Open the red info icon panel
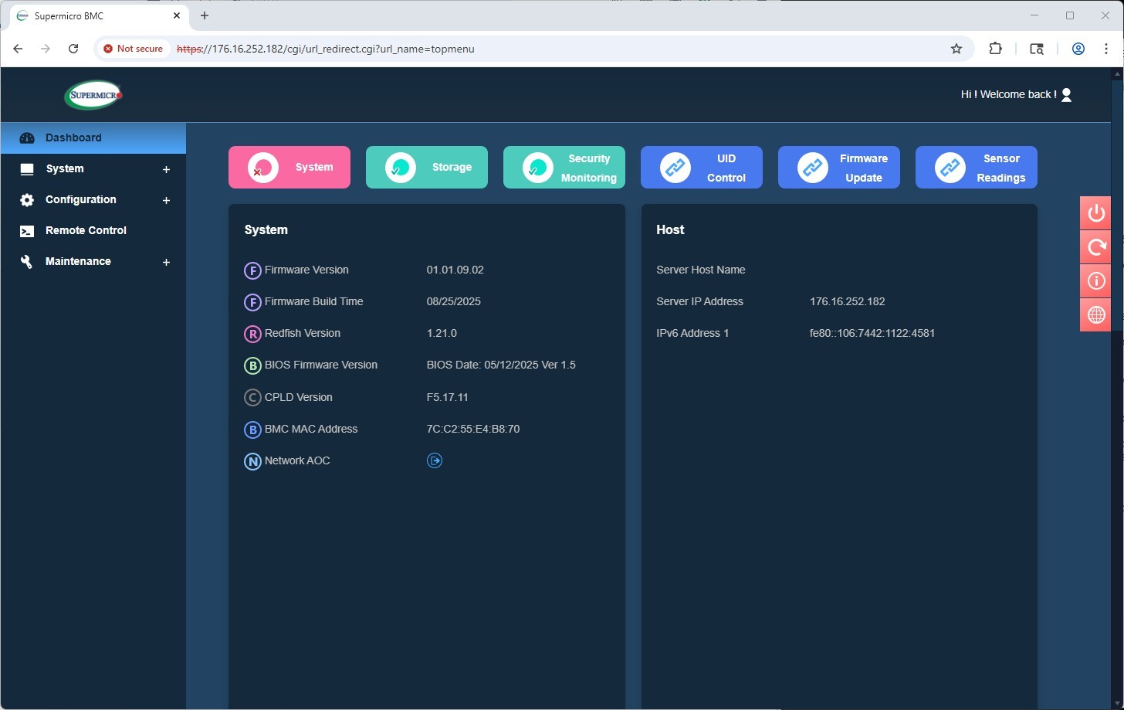Screen dimensions: 1124x710 [x=1095, y=281]
